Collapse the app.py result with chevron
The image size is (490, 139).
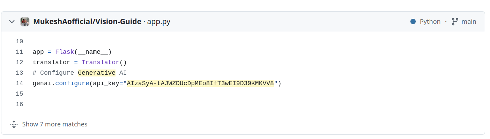pyautogui.click(x=12, y=22)
